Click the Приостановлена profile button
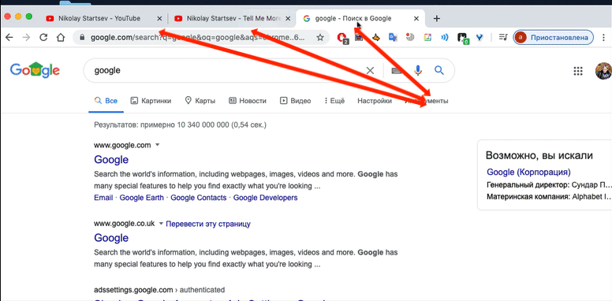This screenshot has height=301, width=612. point(554,38)
